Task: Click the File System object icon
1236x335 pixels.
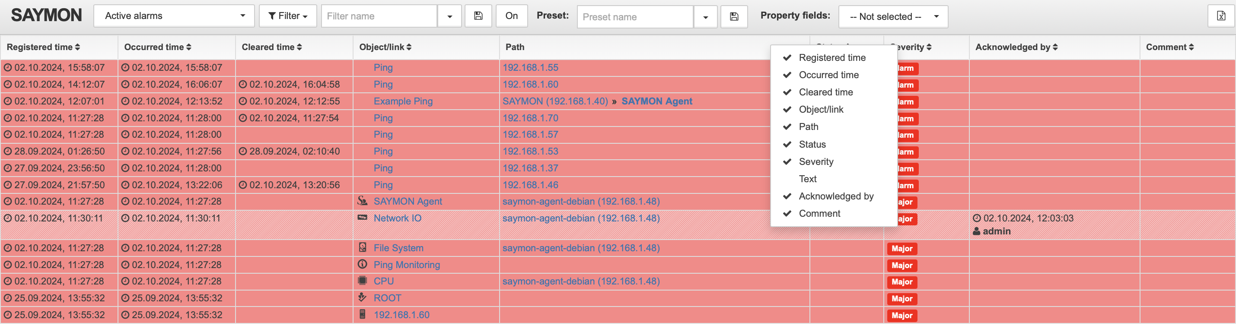Action: 363,248
